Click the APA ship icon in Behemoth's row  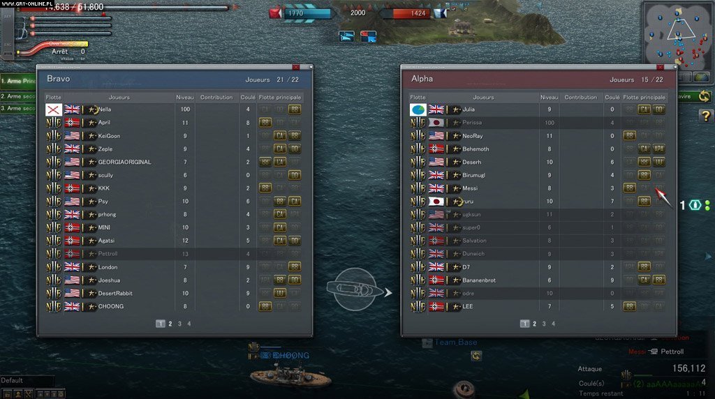tap(659, 149)
